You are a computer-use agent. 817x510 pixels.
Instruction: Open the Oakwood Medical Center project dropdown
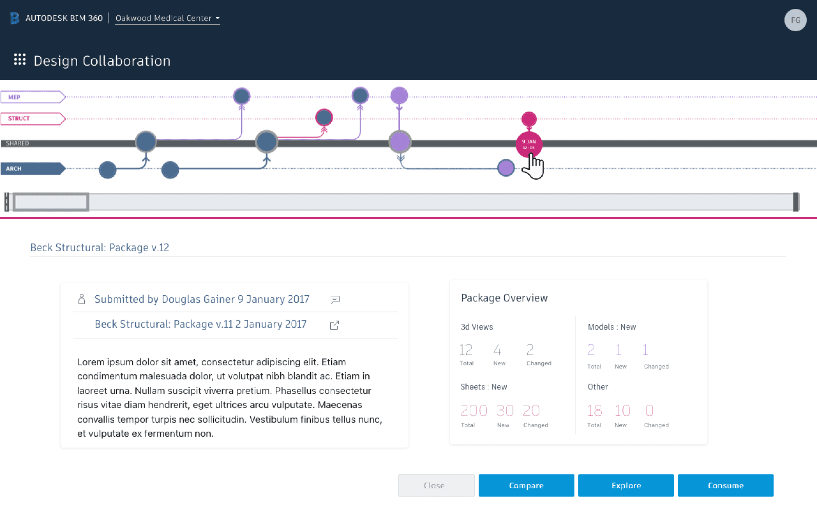tap(168, 18)
